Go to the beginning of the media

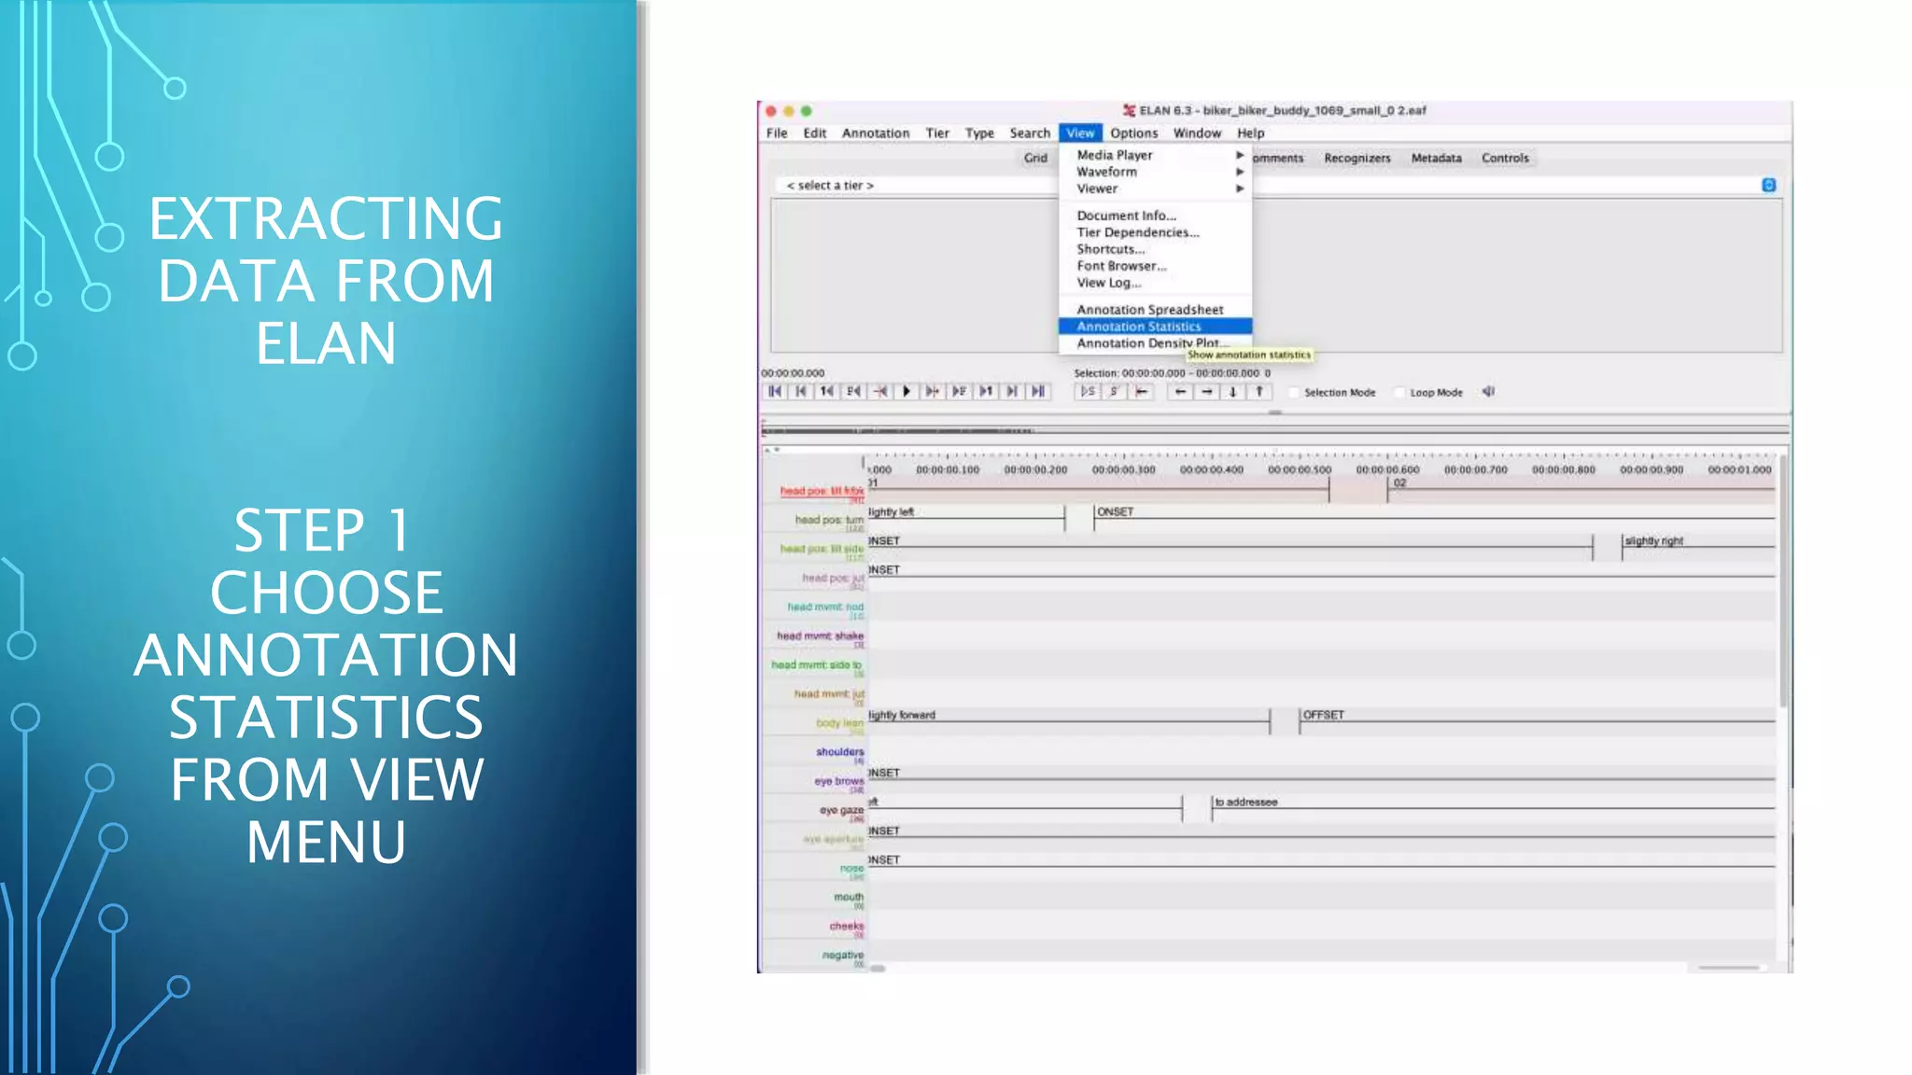pos(775,392)
